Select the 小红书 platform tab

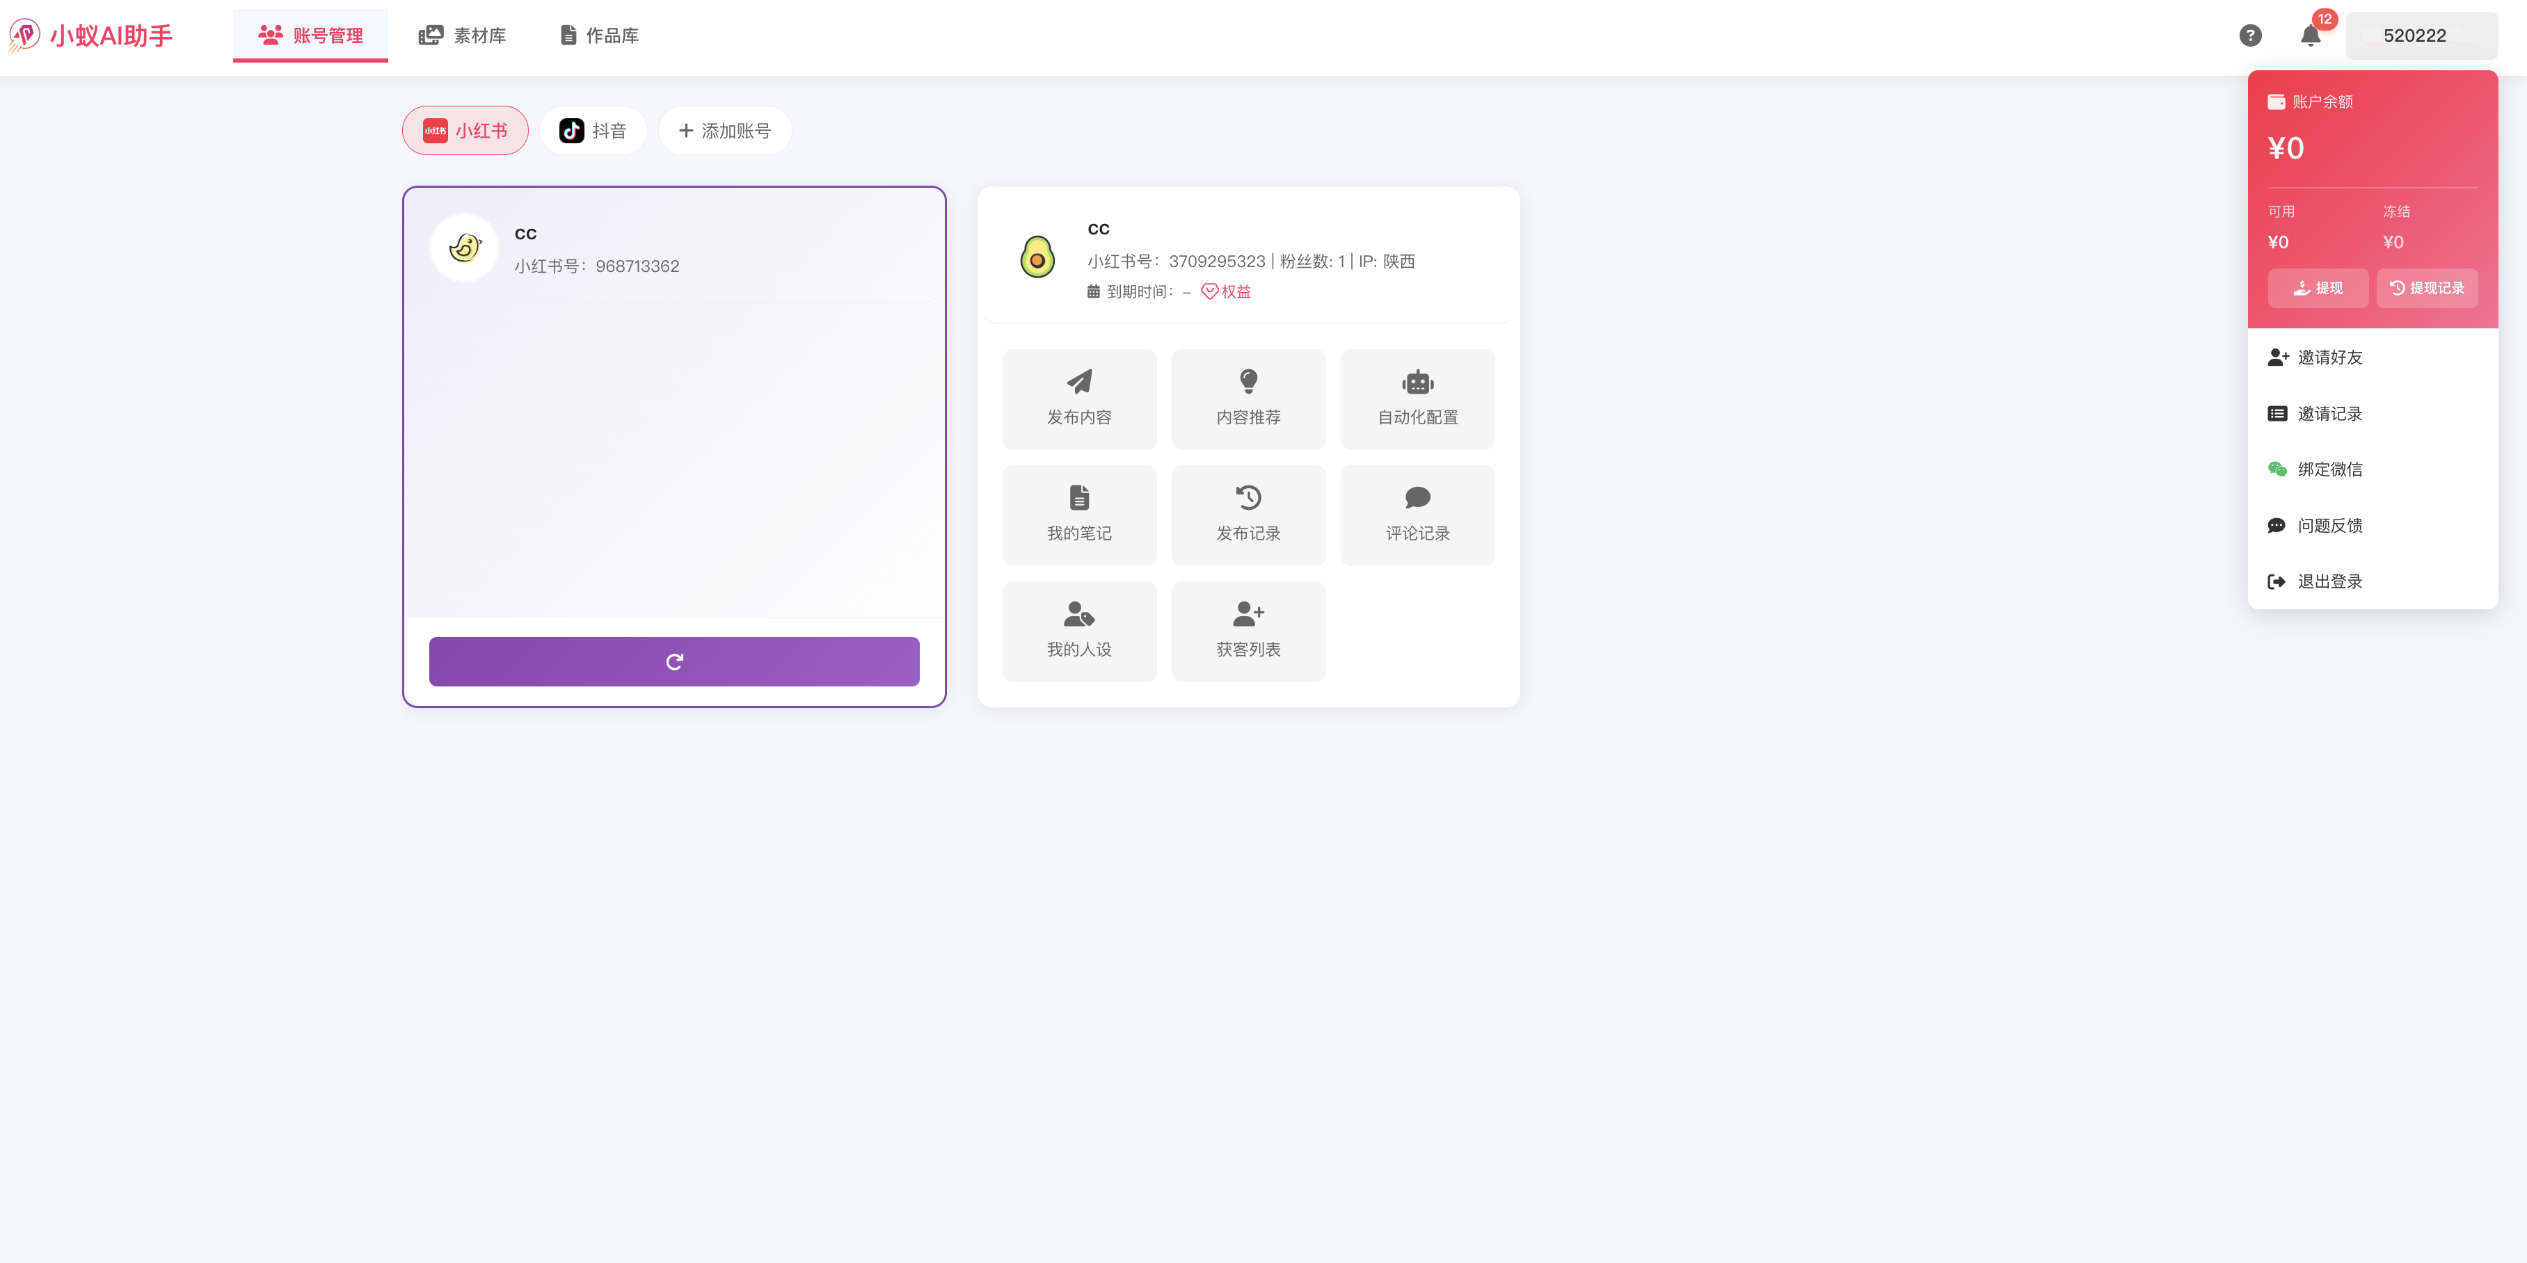click(x=465, y=131)
